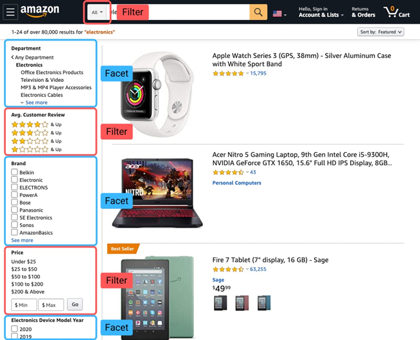420x340 pixels.
Task: Open the All departments search dropdown
Action: 97,12
